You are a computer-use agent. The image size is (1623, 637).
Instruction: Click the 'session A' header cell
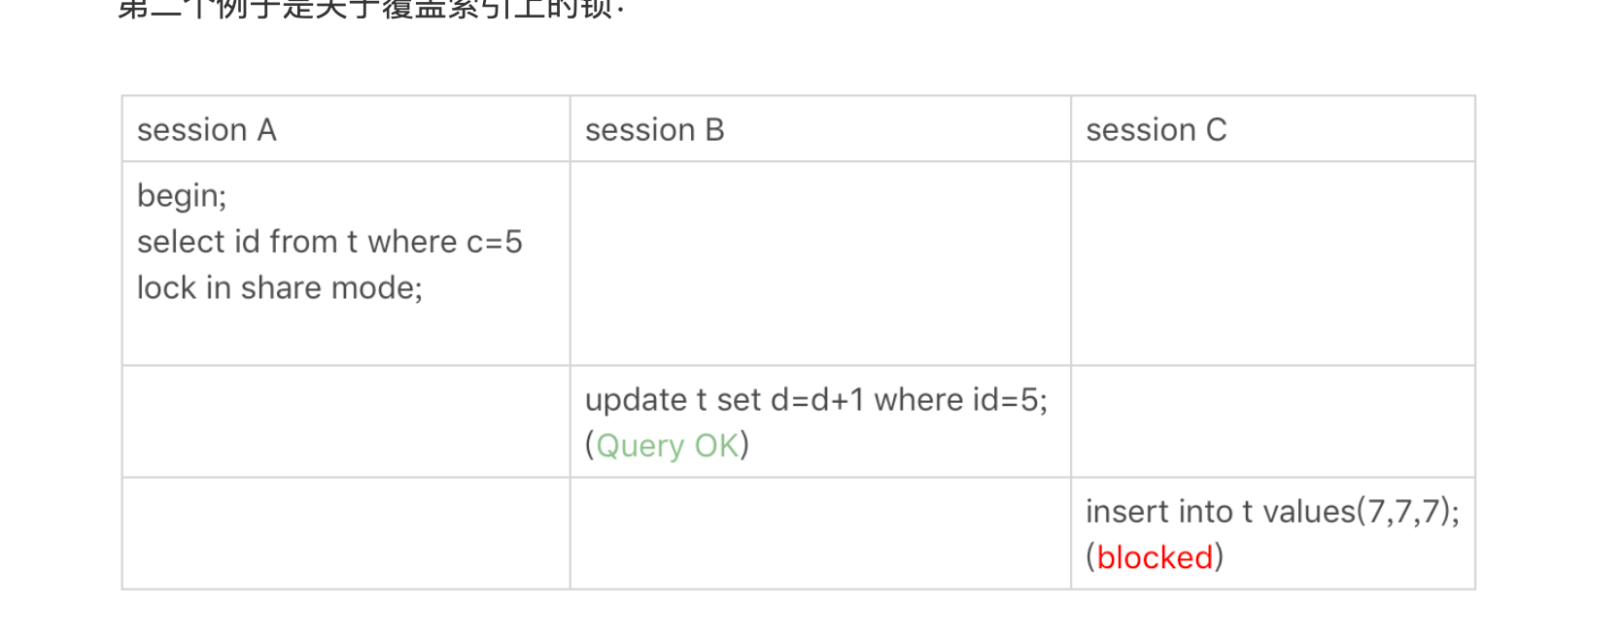pos(346,129)
